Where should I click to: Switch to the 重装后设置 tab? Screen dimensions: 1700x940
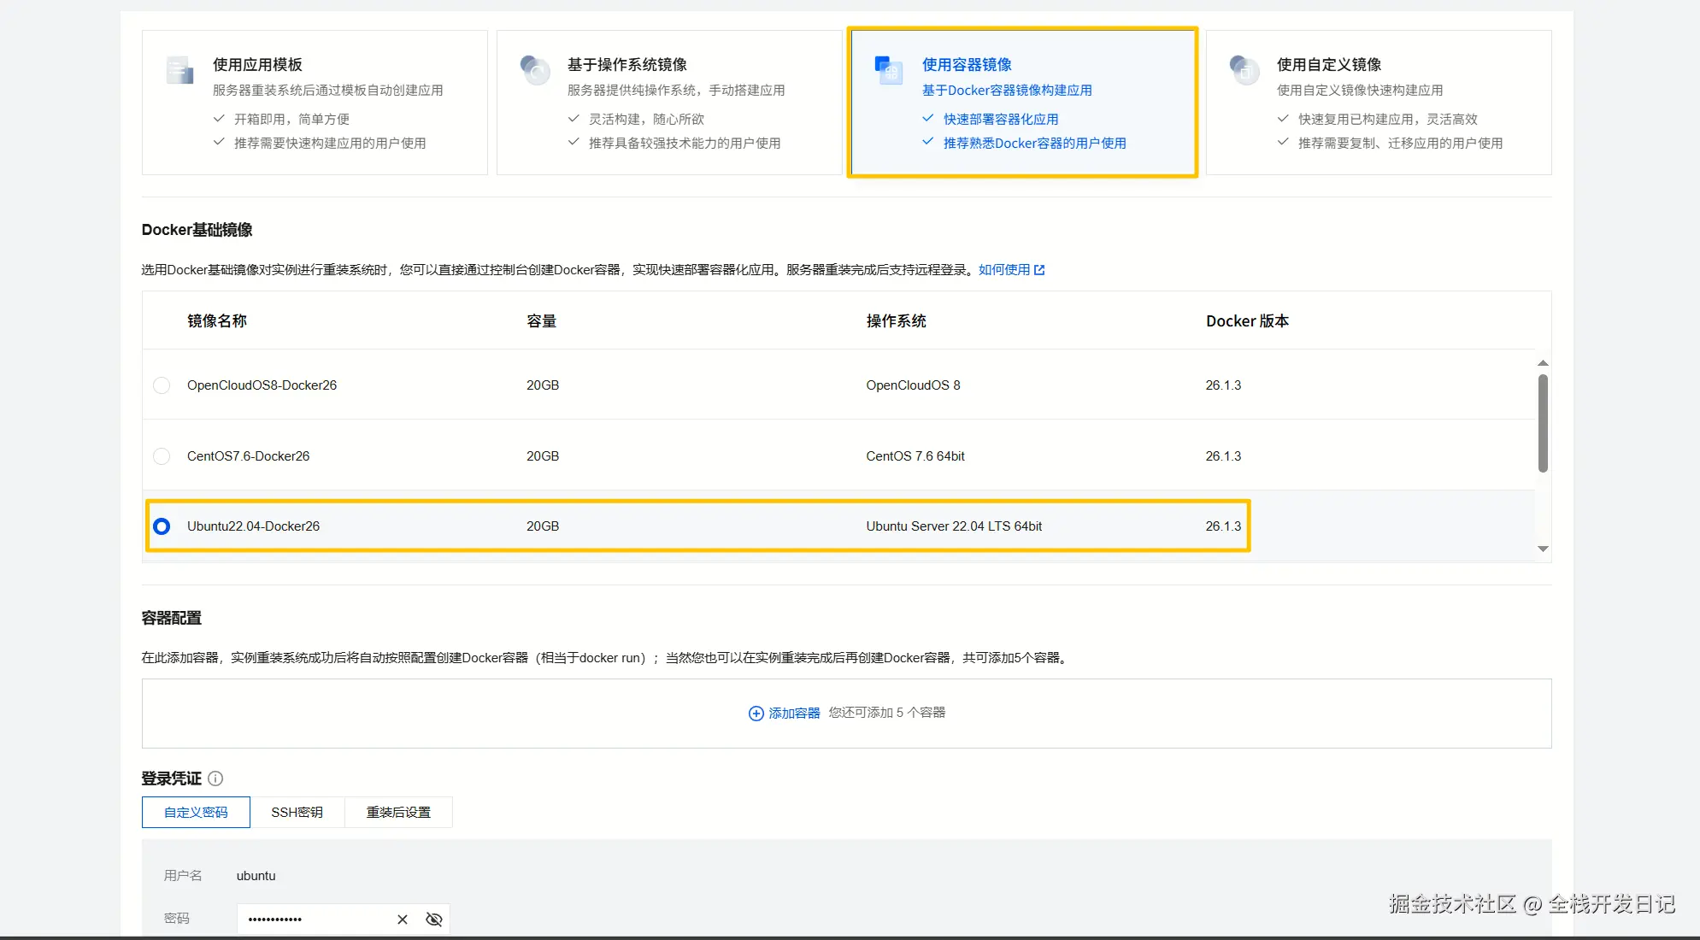398,813
